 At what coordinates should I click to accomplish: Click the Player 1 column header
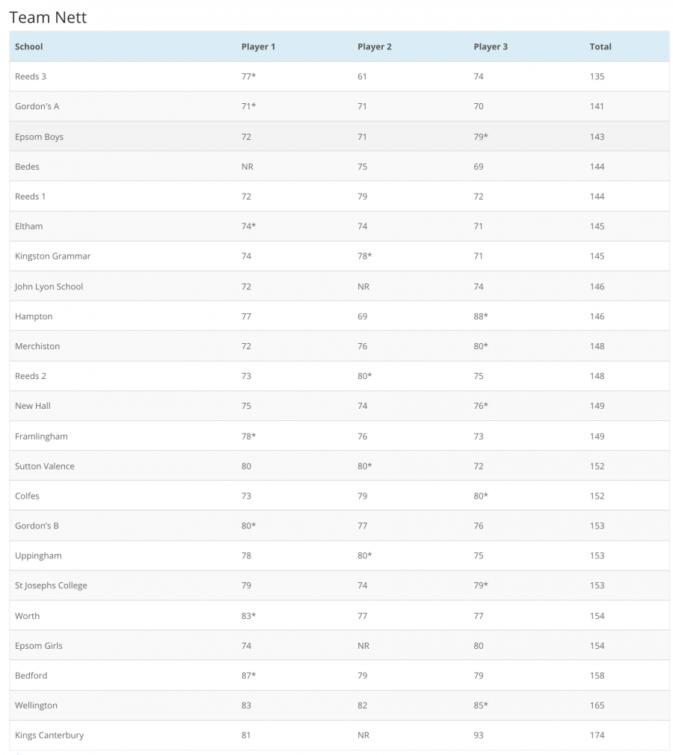coord(258,46)
